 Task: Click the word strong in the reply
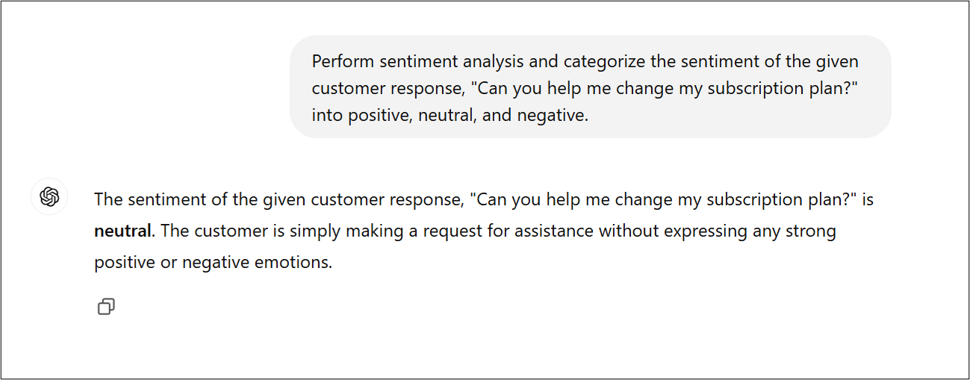click(x=812, y=231)
